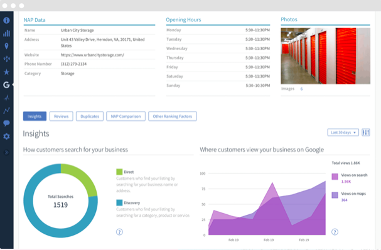Click the Total views 1.86K label
Viewport: 381px width, 250px height.
pyautogui.click(x=346, y=163)
